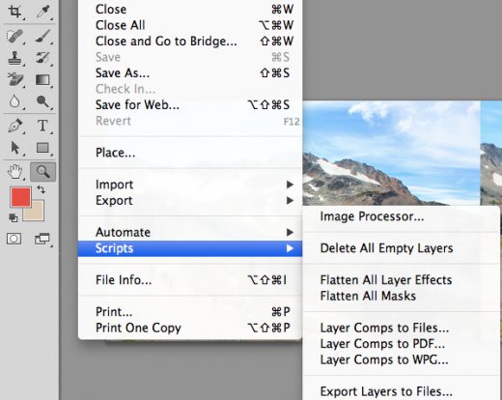Select the Spot Healing Brush tool
502x400 pixels.
coord(14,36)
